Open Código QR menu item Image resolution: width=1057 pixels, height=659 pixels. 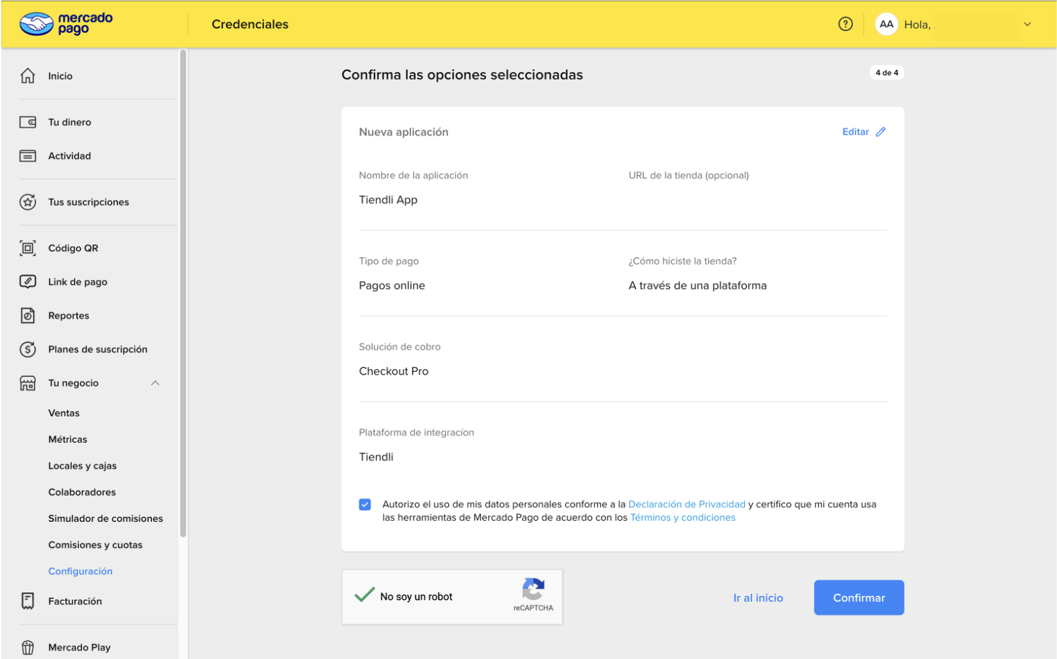pos(73,248)
